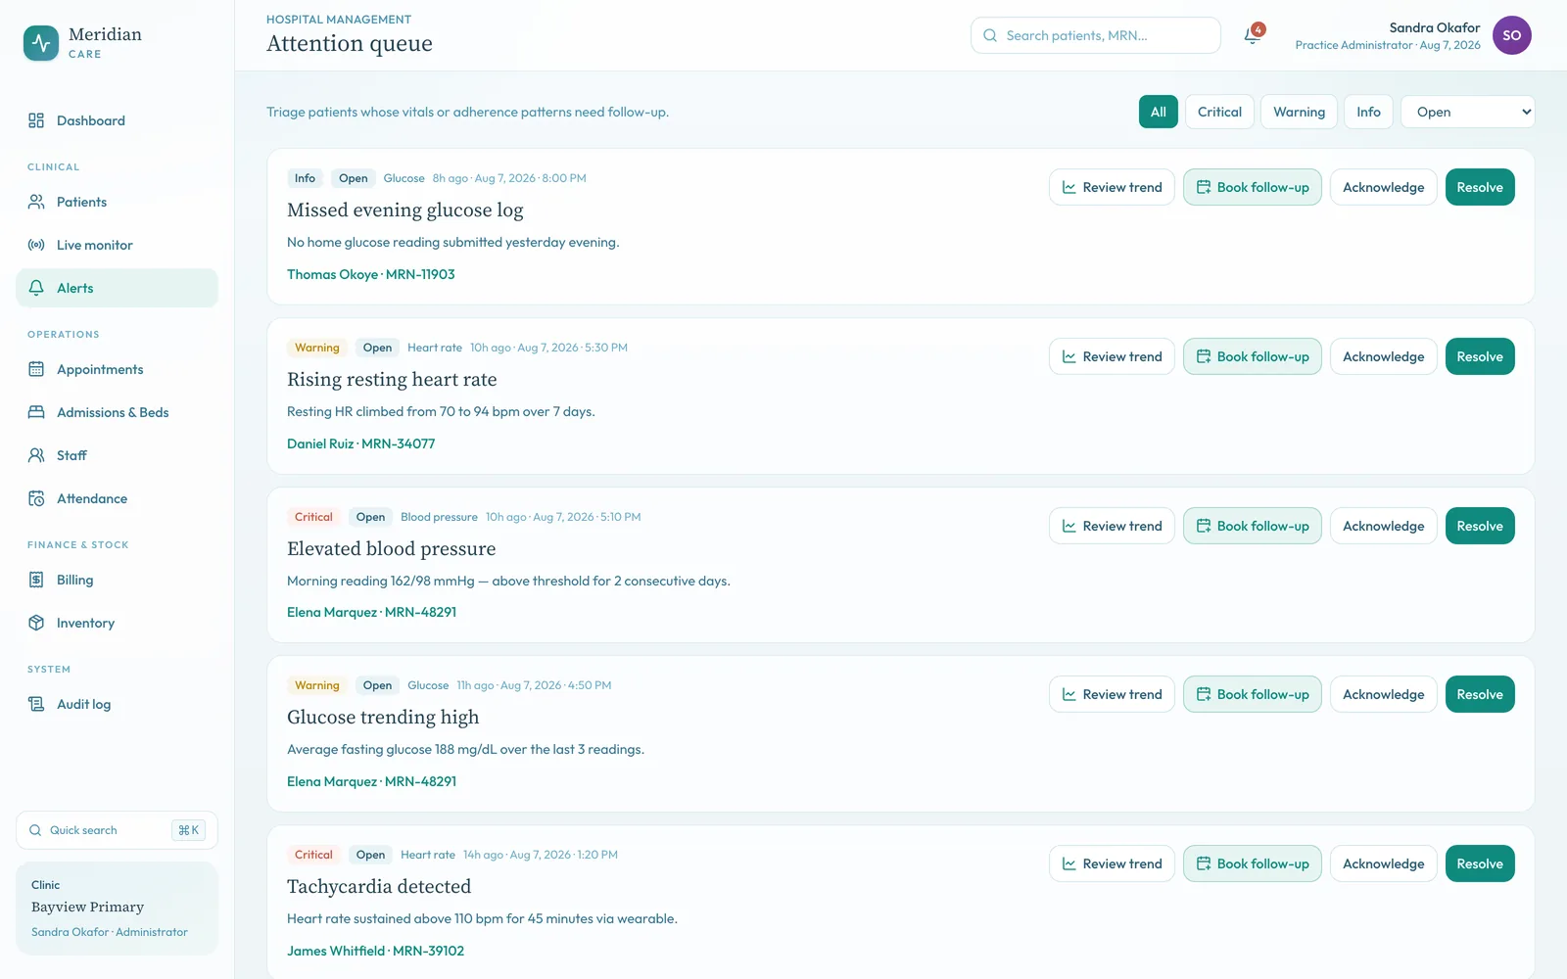Select Alerts in the sidebar
1567x979 pixels.
pos(117,288)
